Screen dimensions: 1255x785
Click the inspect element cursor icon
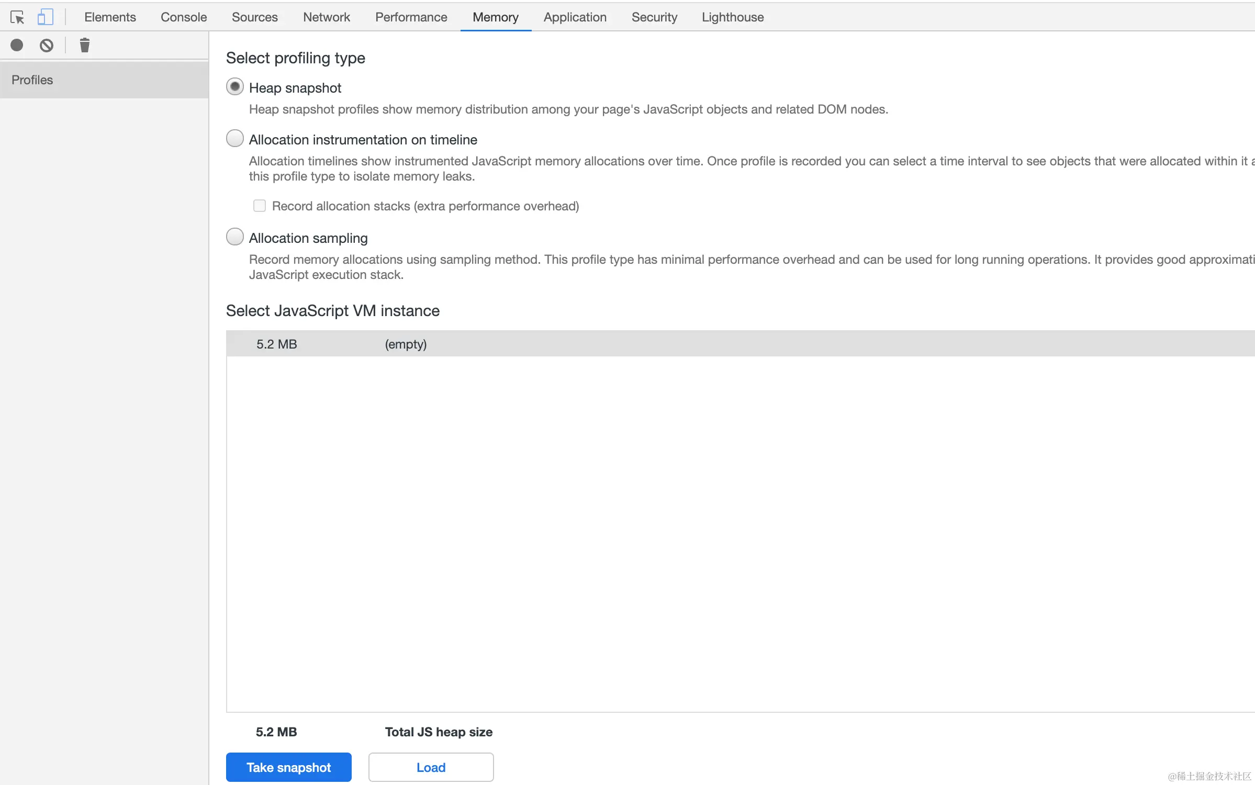[17, 17]
